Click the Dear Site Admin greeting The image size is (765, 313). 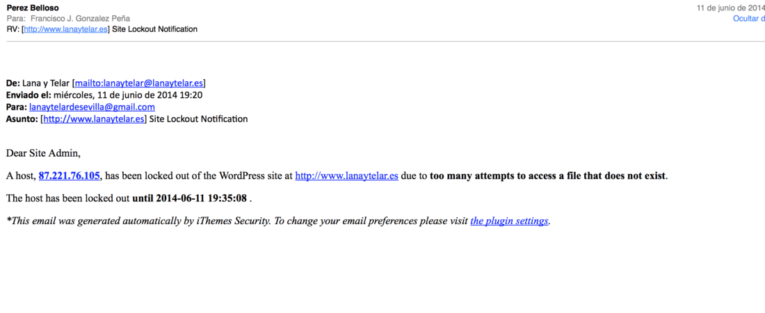coord(42,153)
